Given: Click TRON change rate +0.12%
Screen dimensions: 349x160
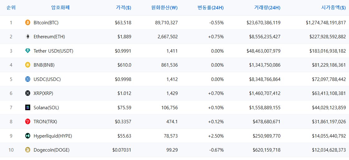Looking at the screenshot, I should [x=216, y=122].
